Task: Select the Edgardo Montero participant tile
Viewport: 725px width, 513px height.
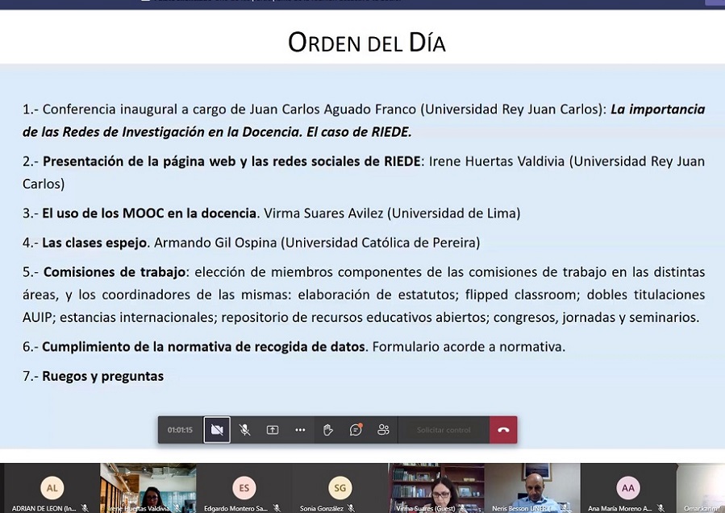Action: click(244, 488)
